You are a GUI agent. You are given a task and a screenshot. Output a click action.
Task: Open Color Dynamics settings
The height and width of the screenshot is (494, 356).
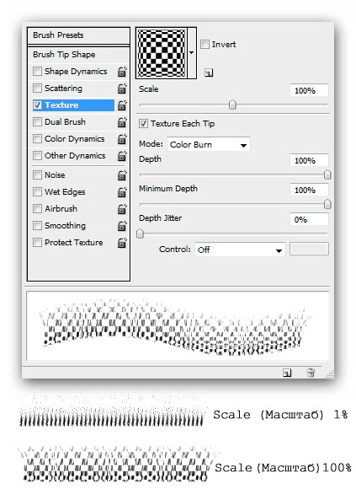pyautogui.click(x=75, y=139)
